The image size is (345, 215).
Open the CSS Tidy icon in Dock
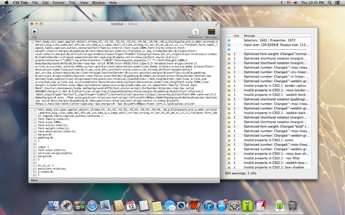[260, 206]
